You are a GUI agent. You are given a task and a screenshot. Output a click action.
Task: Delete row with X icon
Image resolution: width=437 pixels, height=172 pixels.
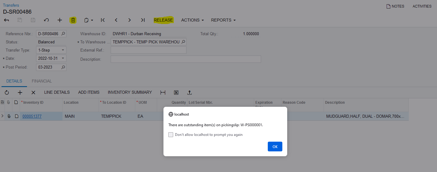(33, 93)
